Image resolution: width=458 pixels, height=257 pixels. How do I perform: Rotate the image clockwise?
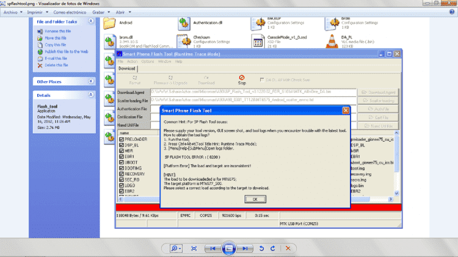[x=273, y=248]
